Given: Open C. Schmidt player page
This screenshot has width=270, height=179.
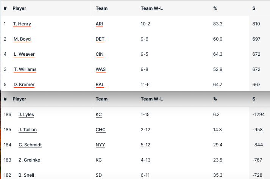Looking at the screenshot, I should point(30,145).
